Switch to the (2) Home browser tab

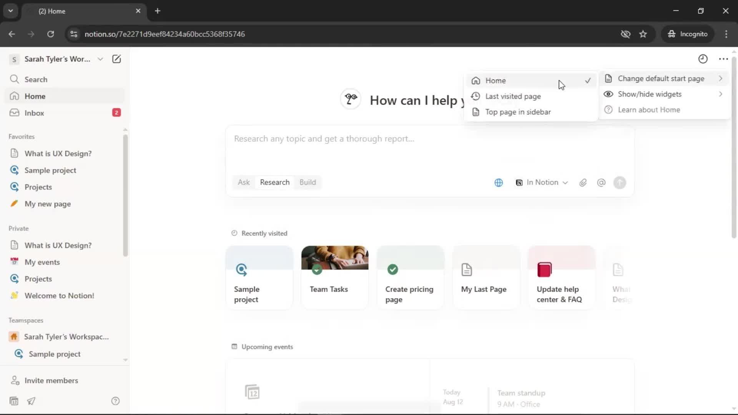click(84, 11)
